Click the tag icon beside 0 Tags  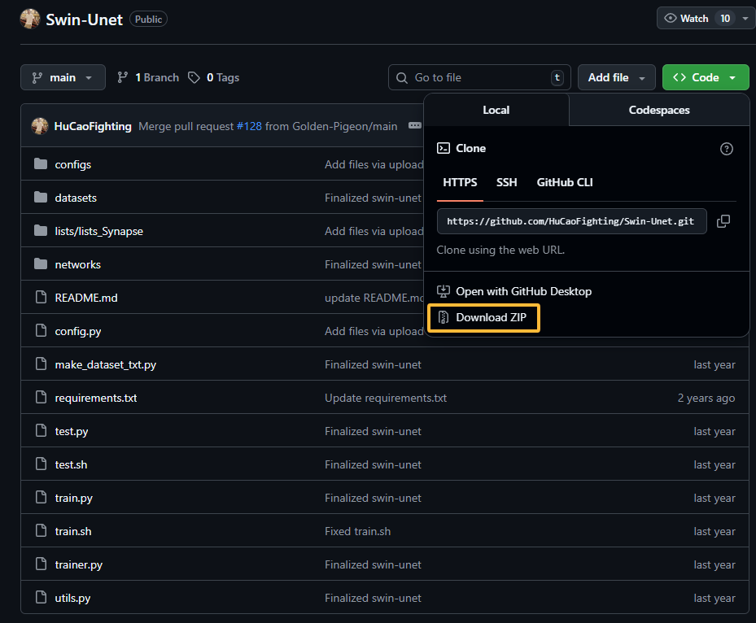[x=194, y=77]
